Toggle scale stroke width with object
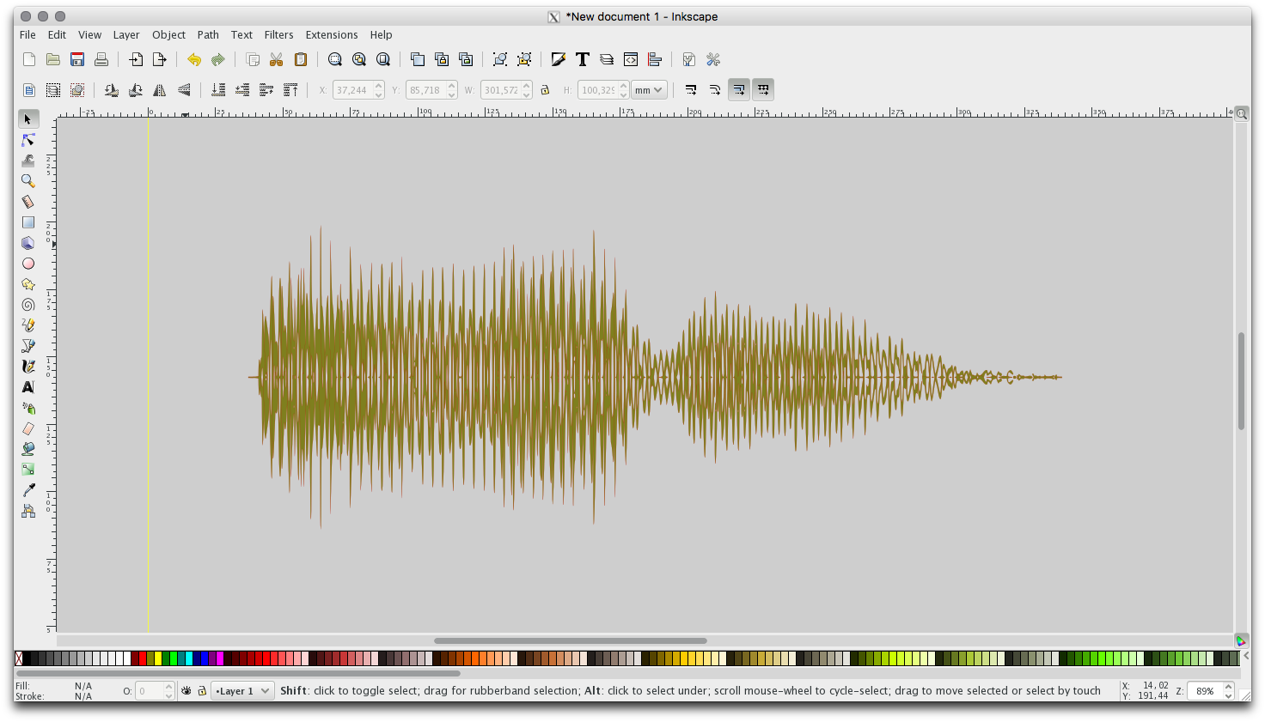 coord(691,90)
